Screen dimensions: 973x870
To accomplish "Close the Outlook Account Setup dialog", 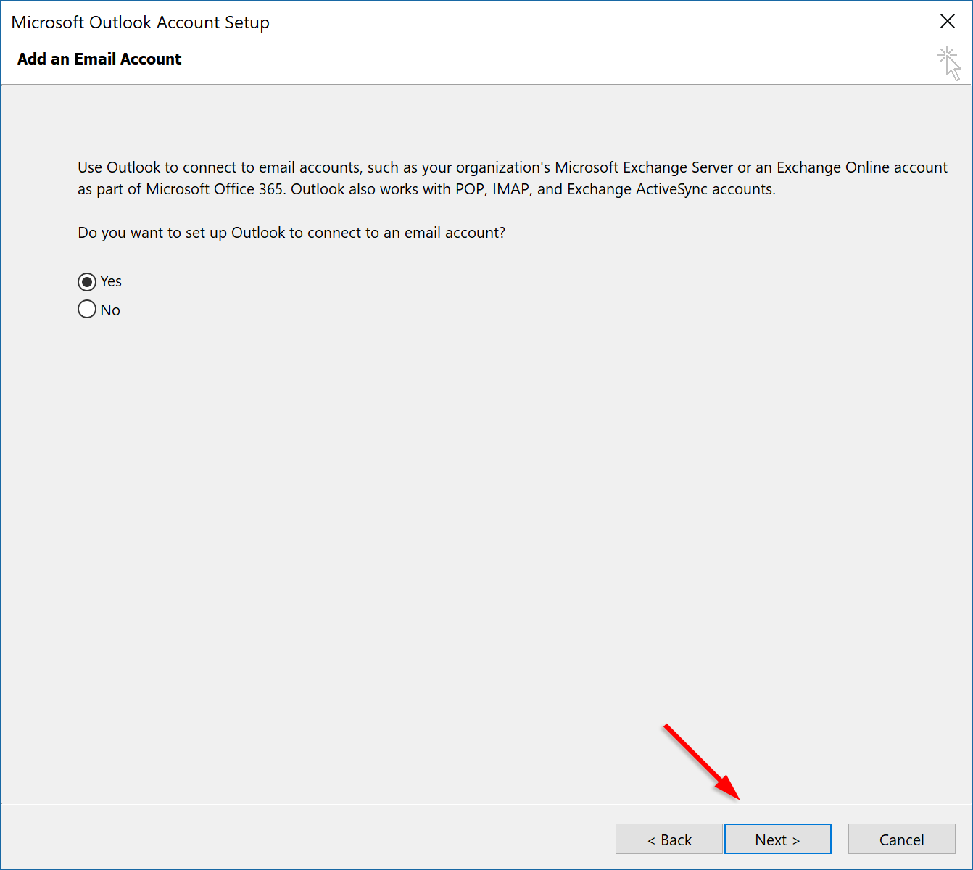I will click(948, 22).
